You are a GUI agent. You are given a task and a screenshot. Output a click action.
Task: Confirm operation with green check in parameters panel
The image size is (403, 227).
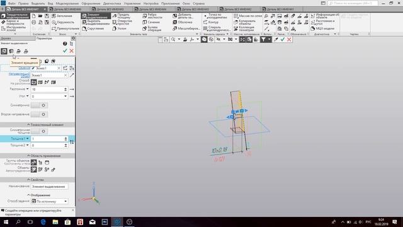tap(65, 51)
